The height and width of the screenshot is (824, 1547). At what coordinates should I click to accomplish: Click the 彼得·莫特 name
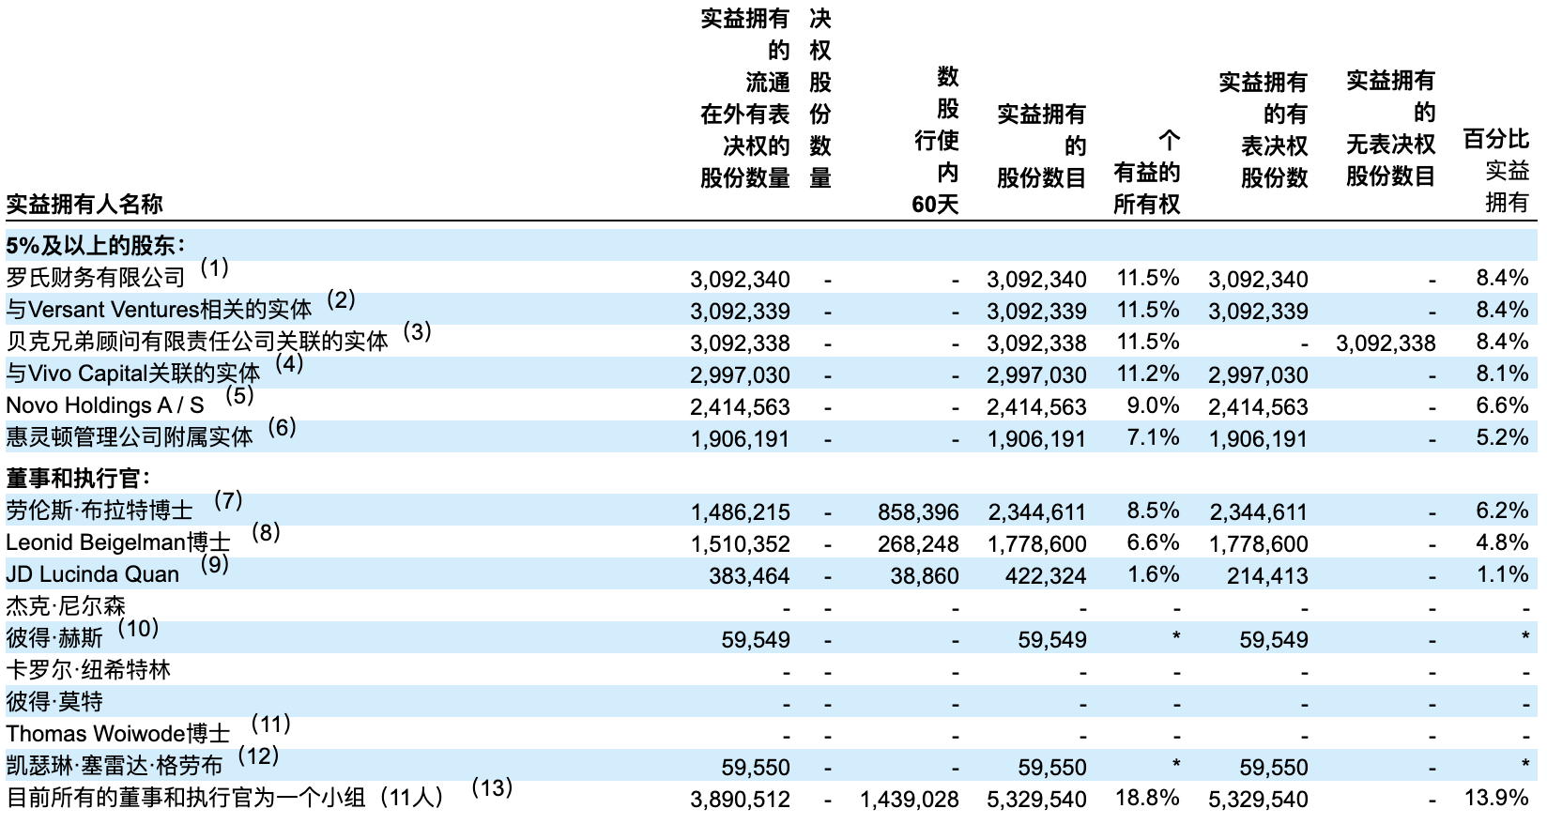click(54, 702)
